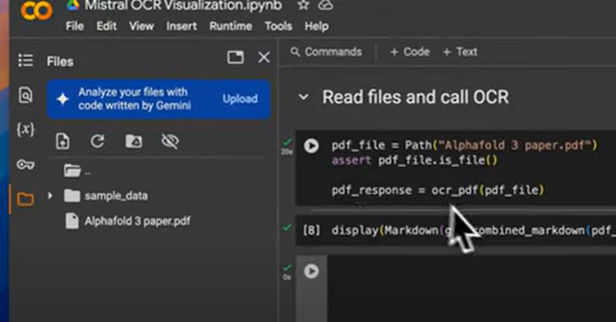Open the Secrets key icon

click(x=25, y=165)
